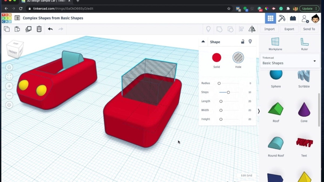Click the Paste icon in toolbar
This screenshot has height=182, width=324.
click(17, 29)
